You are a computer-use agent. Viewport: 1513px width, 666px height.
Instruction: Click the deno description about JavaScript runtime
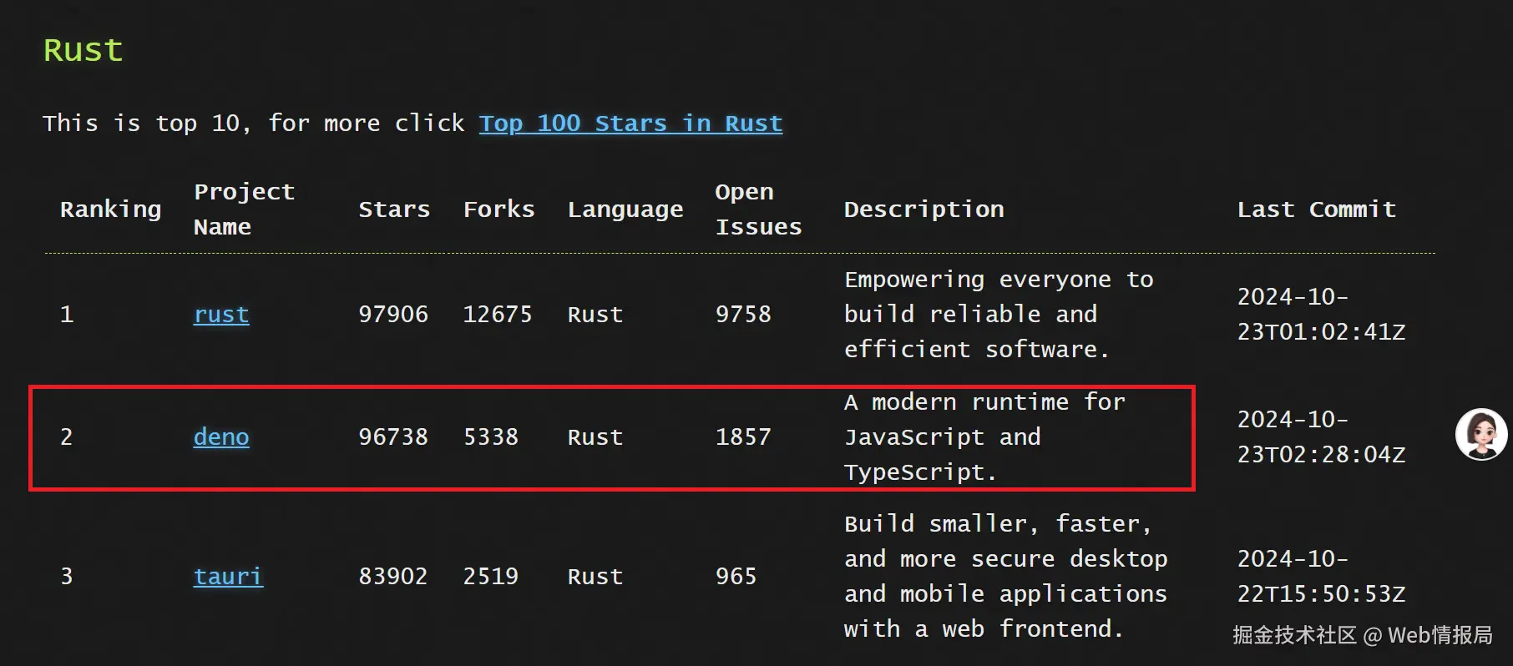984,437
